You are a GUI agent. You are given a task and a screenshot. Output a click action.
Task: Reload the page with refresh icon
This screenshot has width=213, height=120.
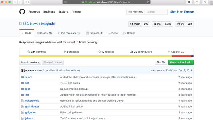148,2
